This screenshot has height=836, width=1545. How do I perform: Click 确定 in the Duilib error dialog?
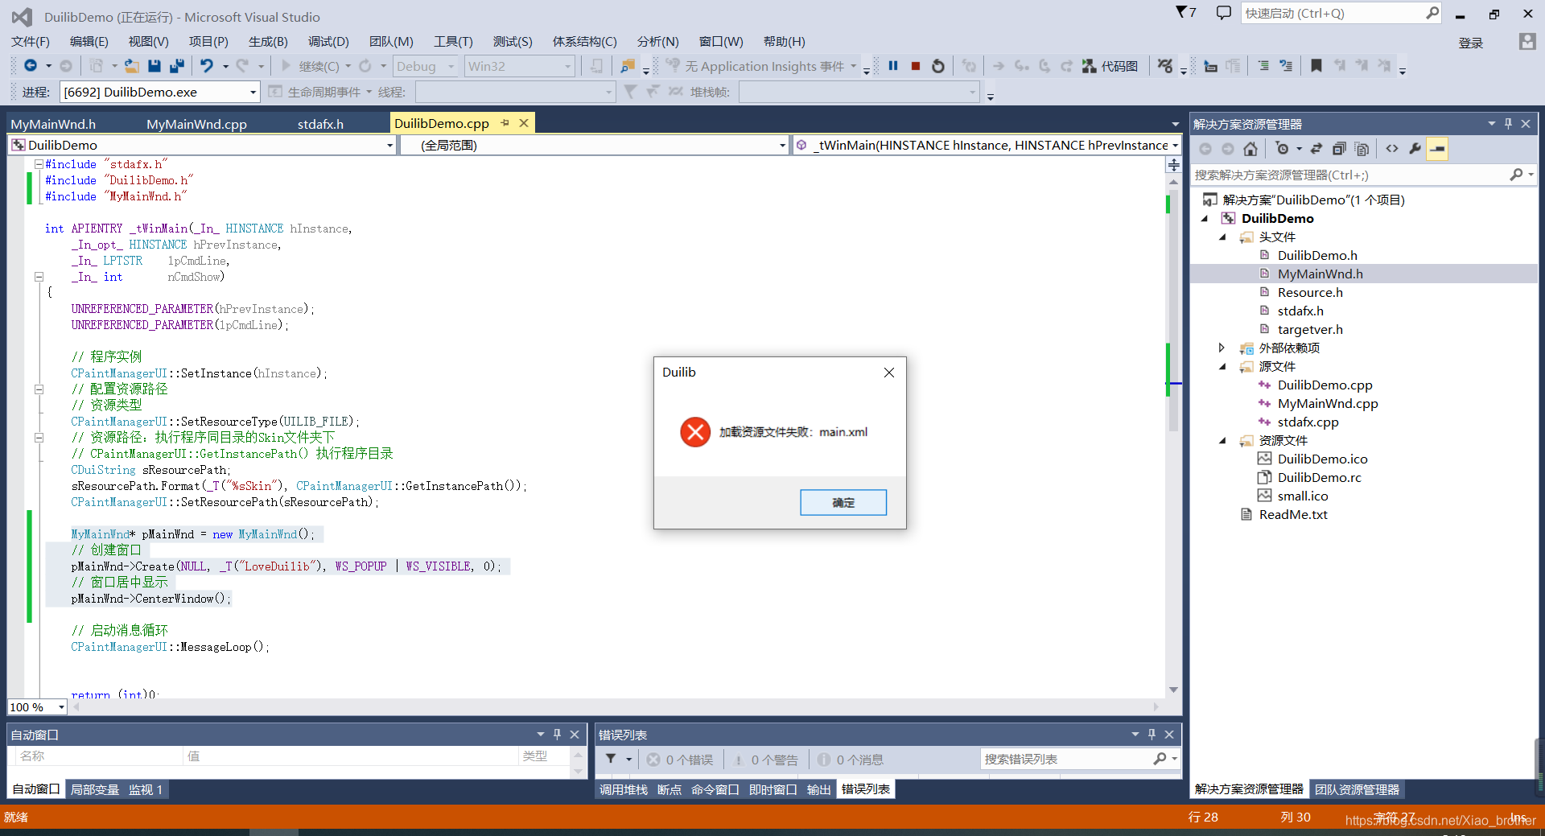click(843, 503)
